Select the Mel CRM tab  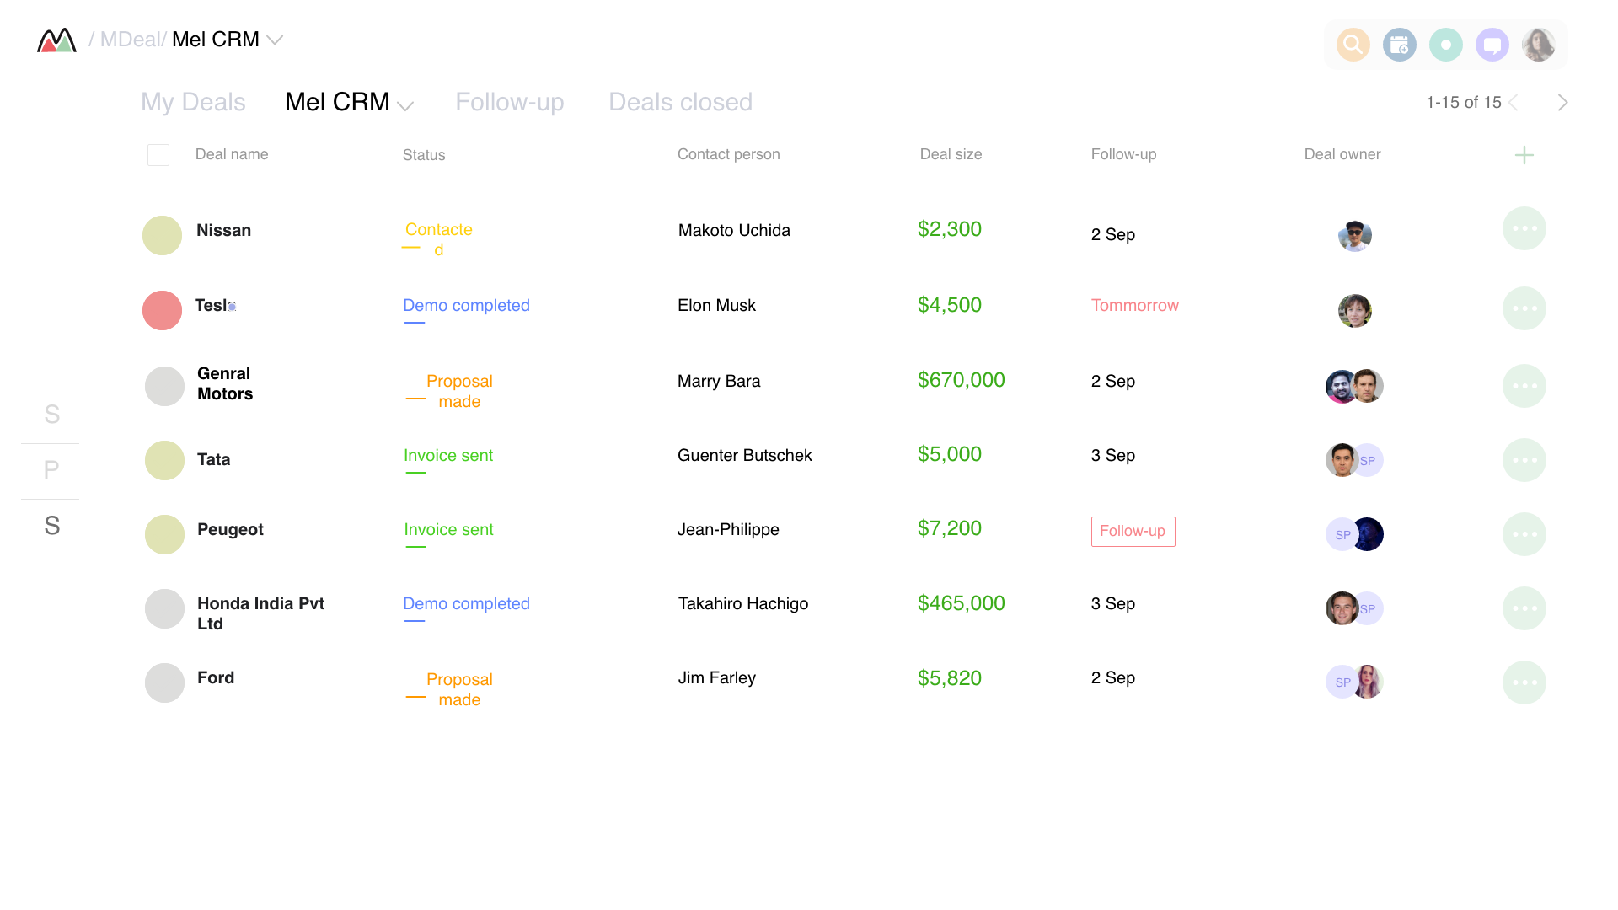coord(337,102)
